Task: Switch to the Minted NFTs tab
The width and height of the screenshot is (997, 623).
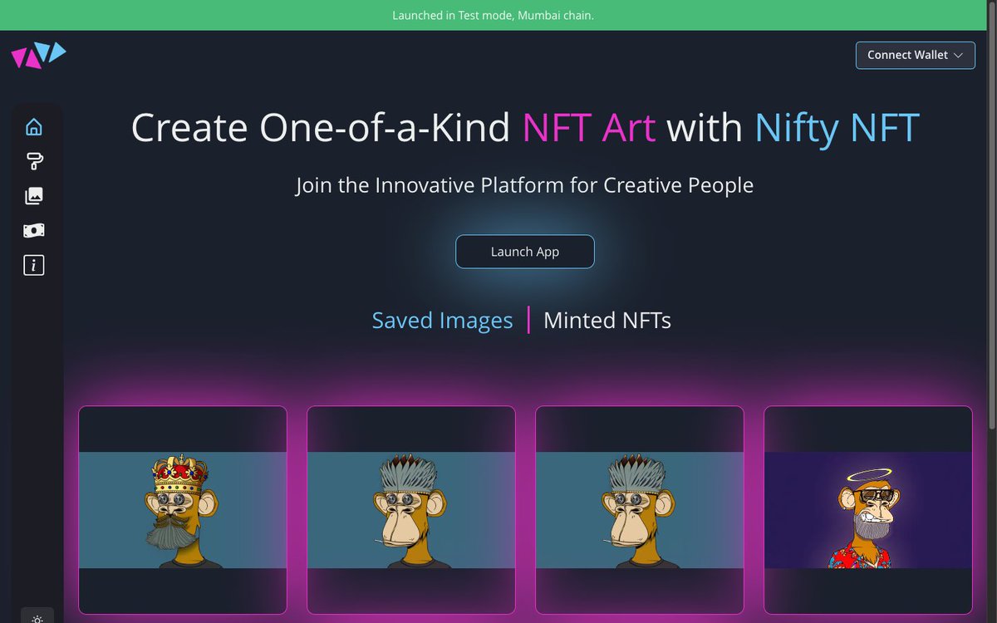Action: click(607, 320)
